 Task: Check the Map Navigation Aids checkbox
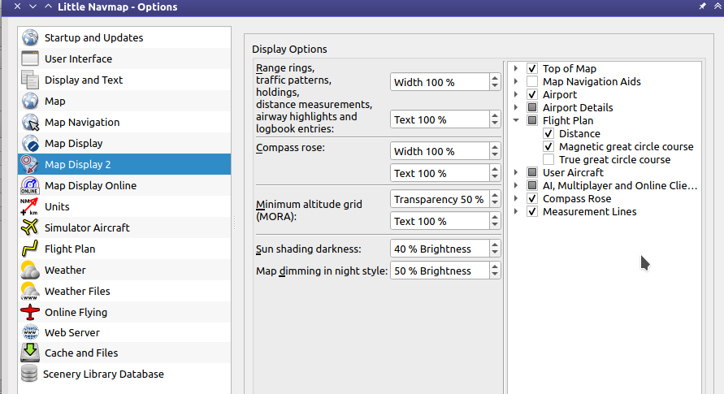(x=532, y=82)
